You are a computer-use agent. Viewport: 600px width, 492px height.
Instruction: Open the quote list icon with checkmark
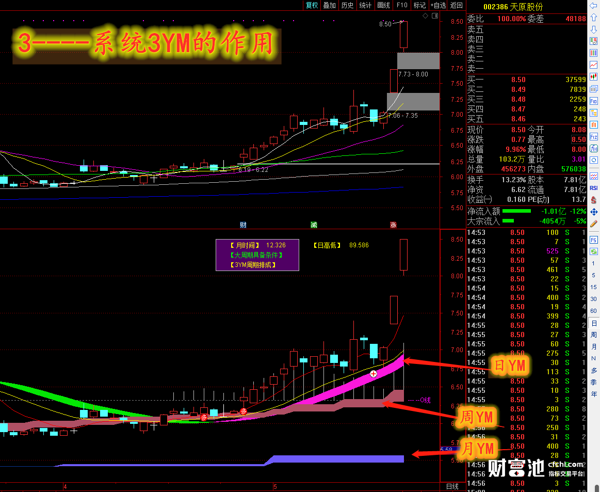[x=593, y=41]
